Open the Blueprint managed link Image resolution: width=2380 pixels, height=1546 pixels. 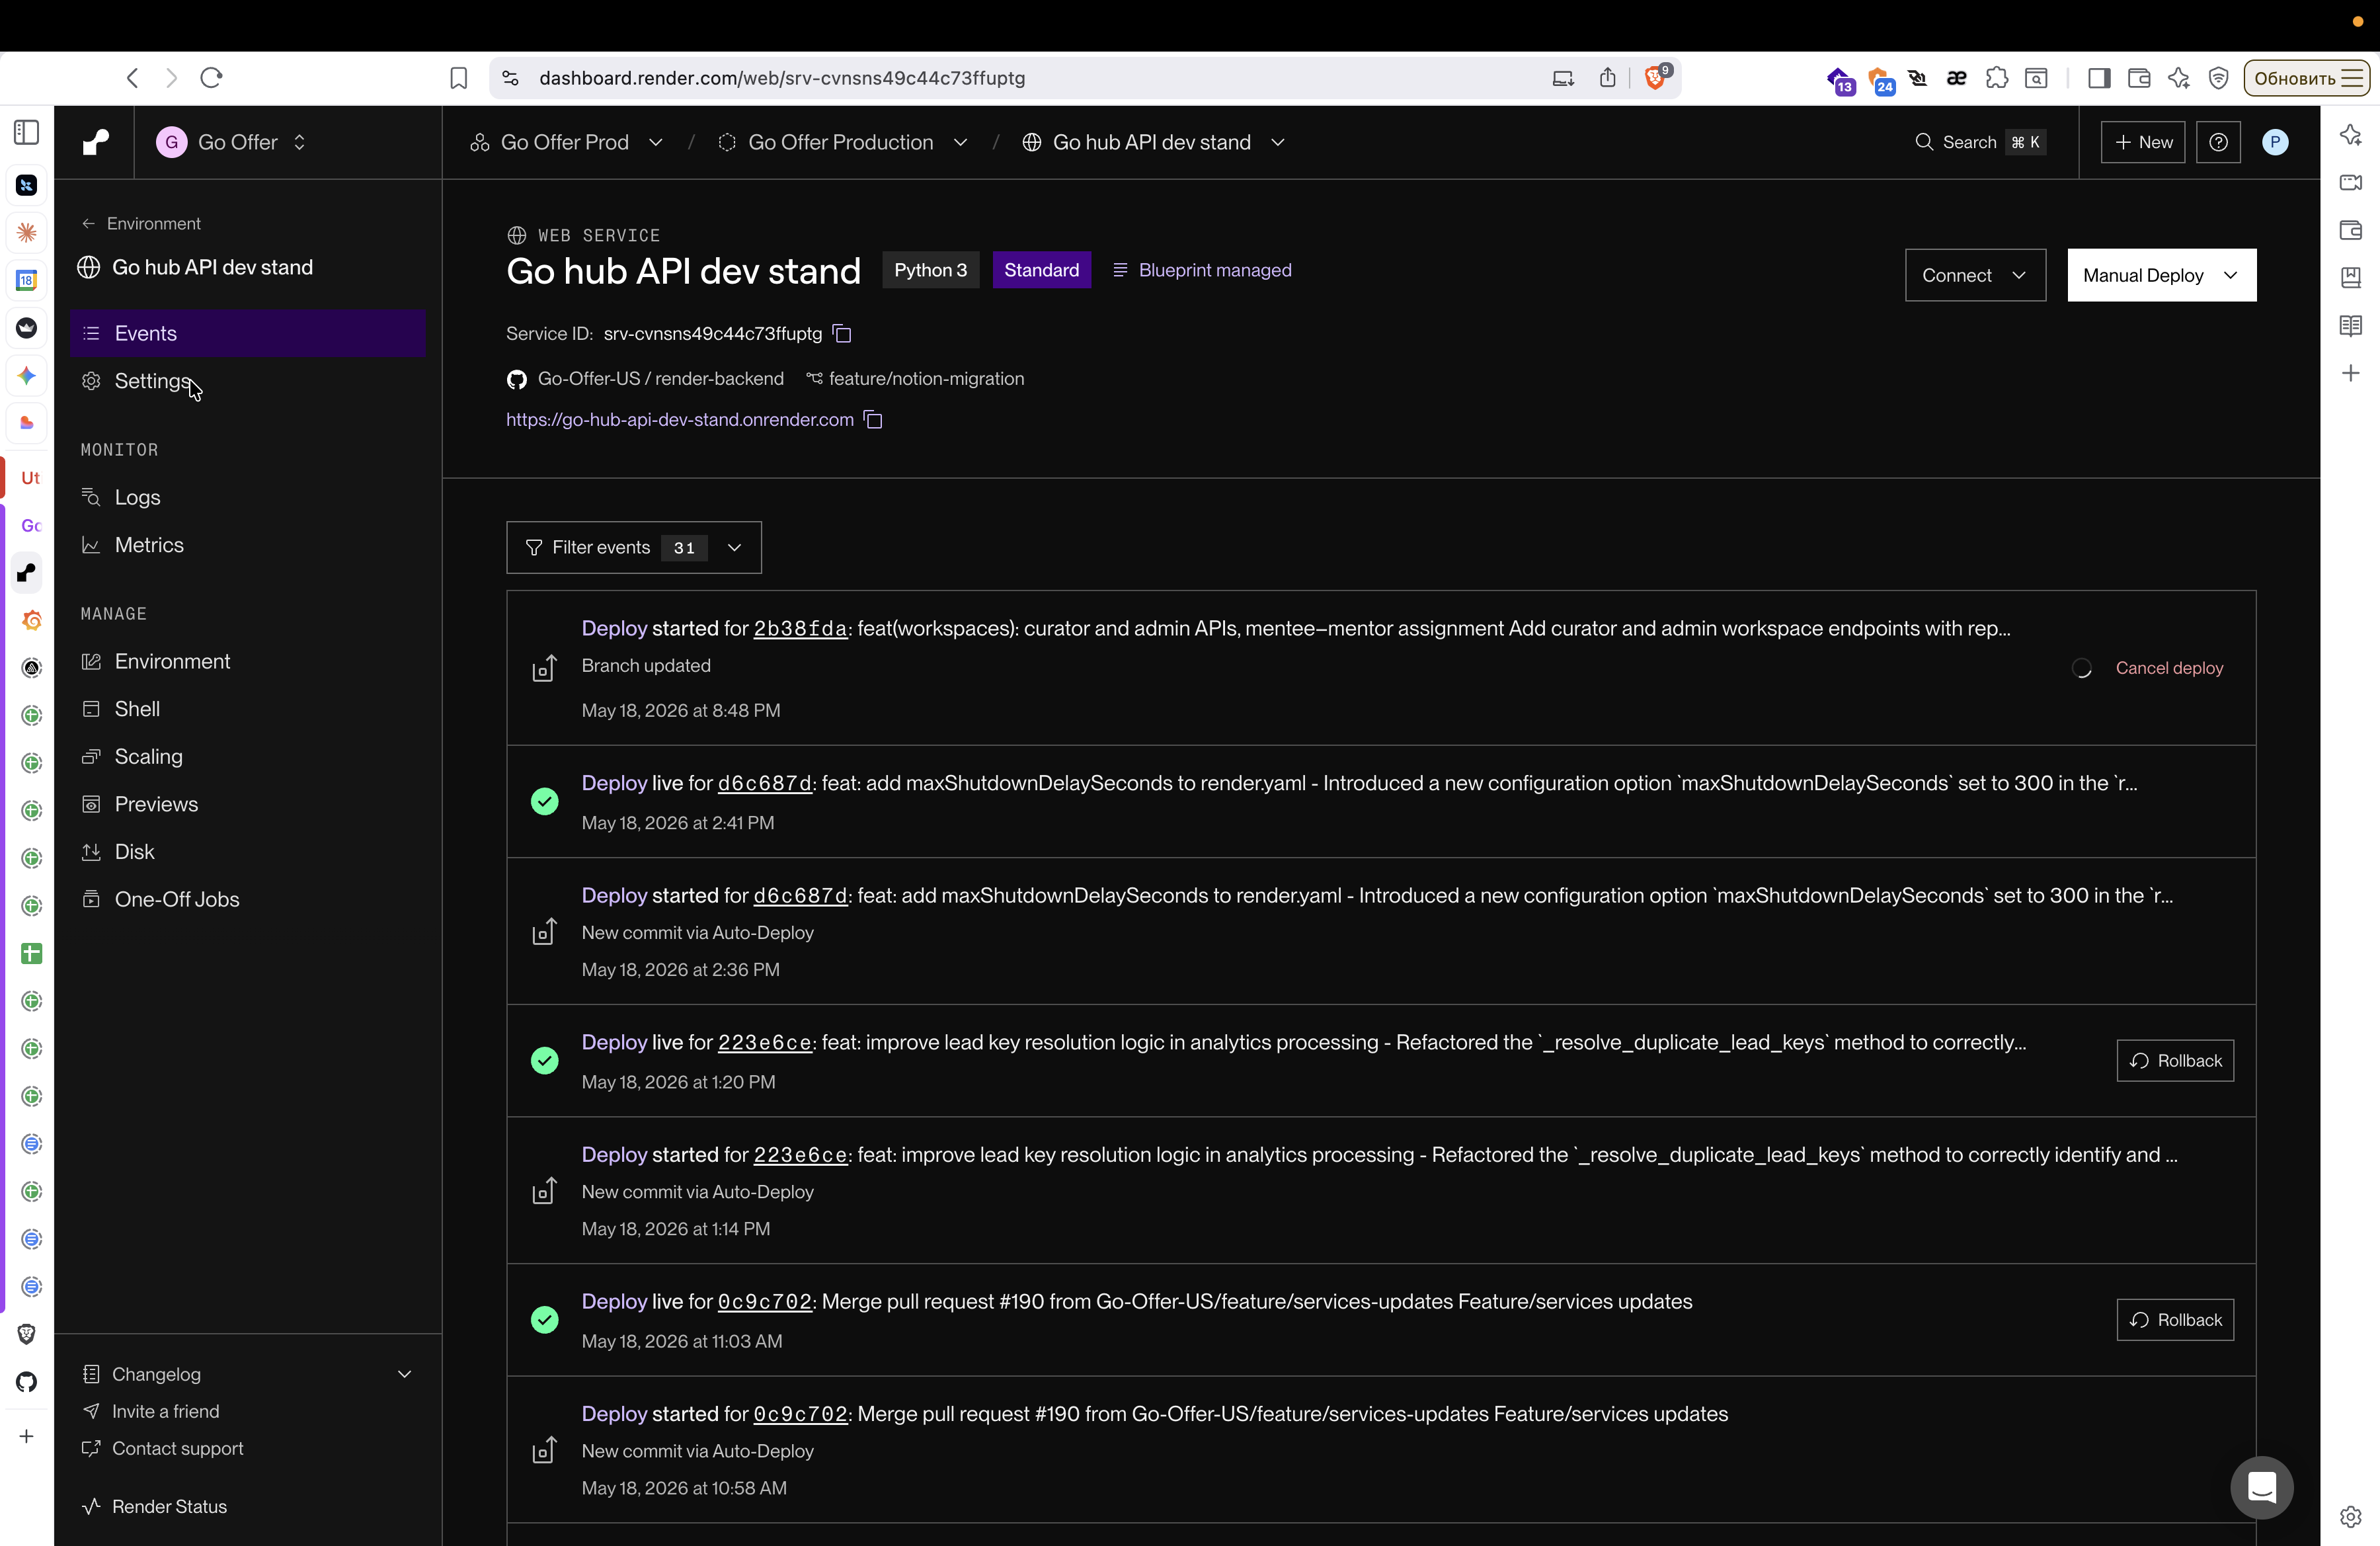point(1203,270)
